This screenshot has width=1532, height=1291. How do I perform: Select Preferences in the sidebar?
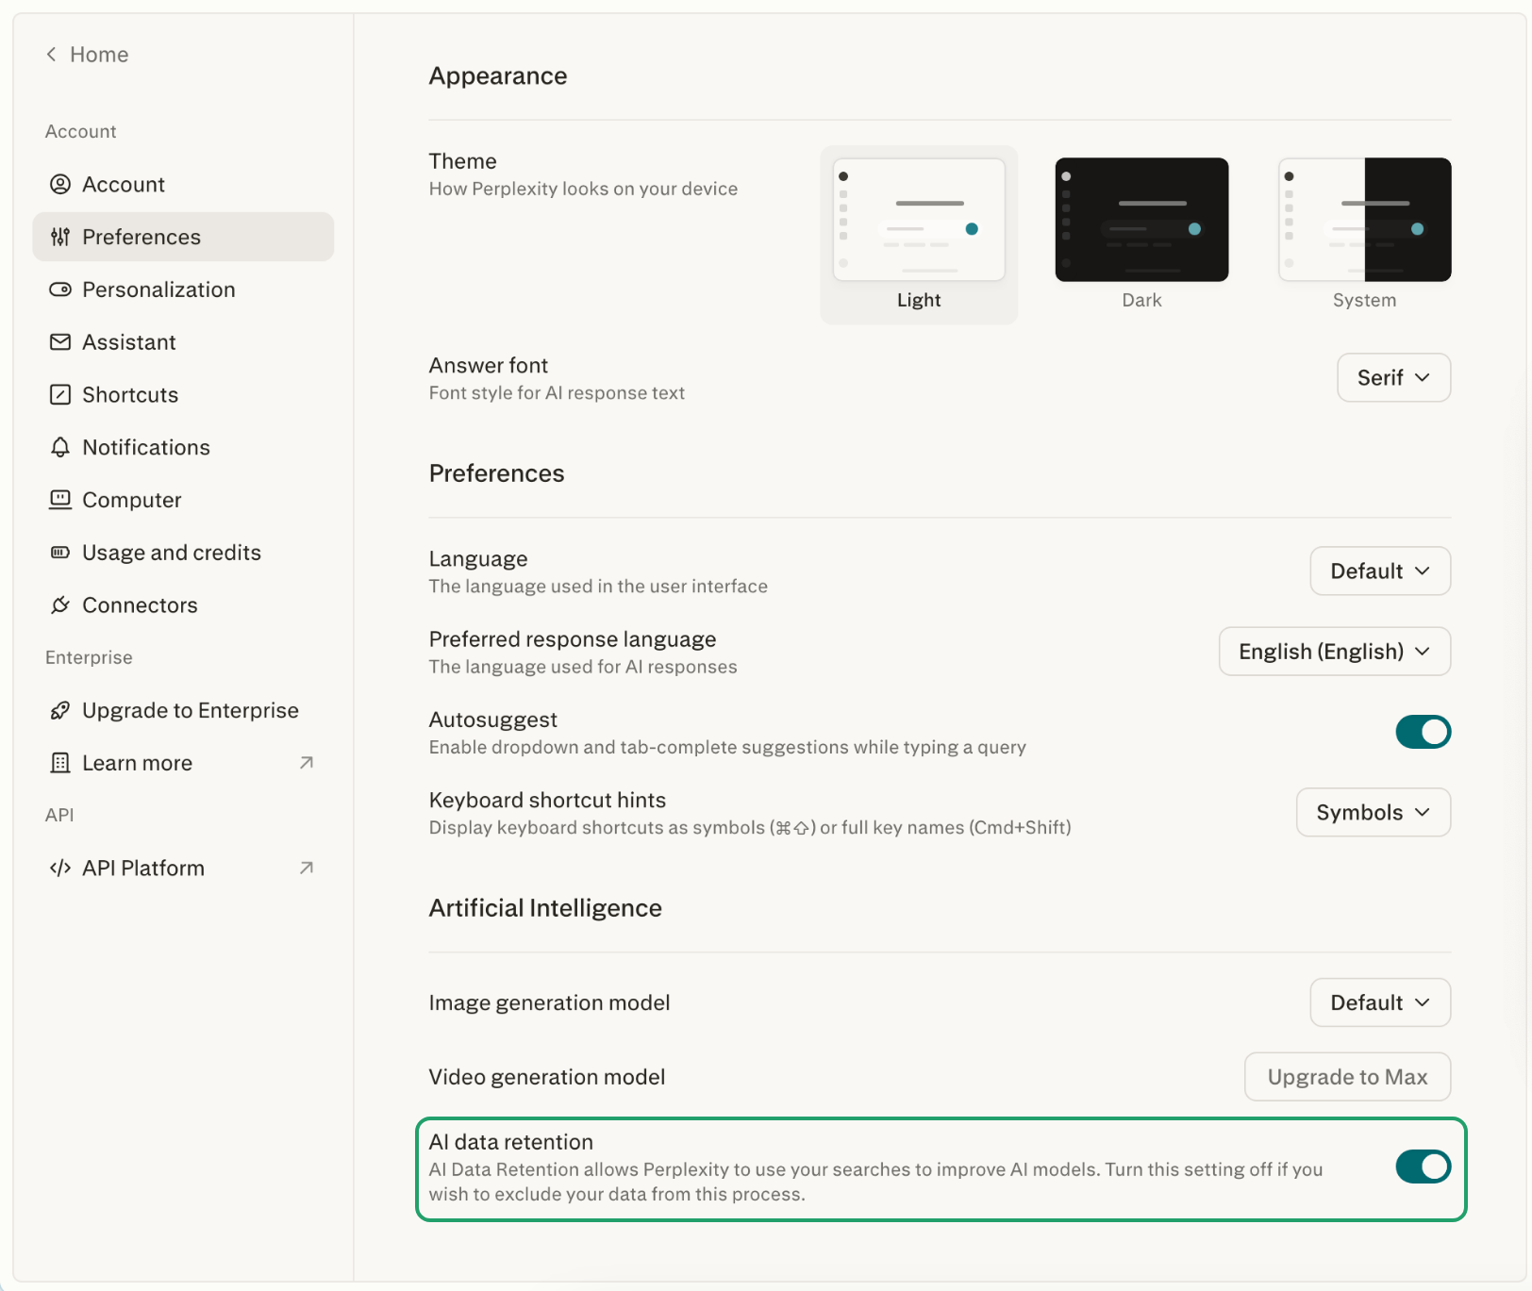(x=142, y=237)
